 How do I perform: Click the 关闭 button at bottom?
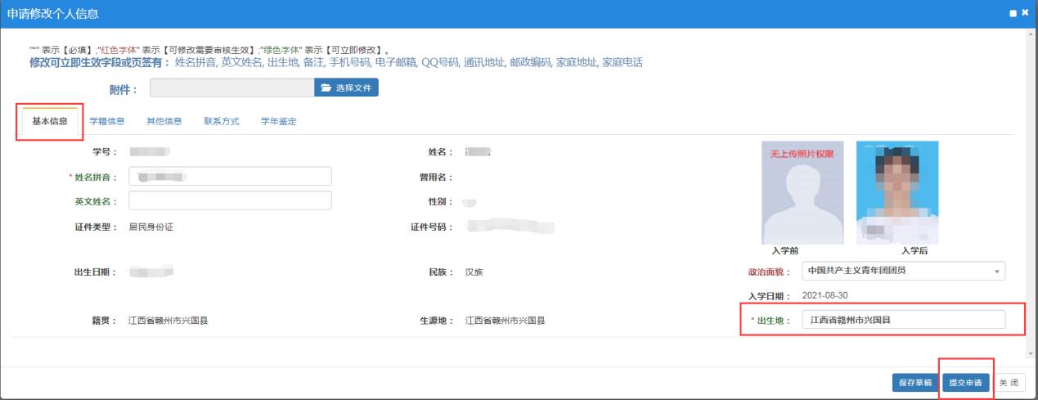click(1009, 382)
